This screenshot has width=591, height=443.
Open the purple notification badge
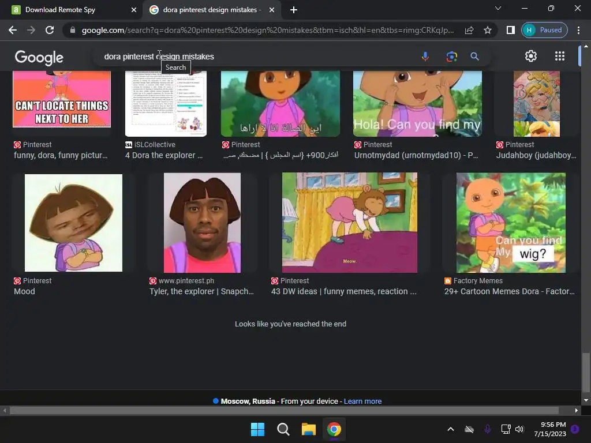[x=575, y=429]
